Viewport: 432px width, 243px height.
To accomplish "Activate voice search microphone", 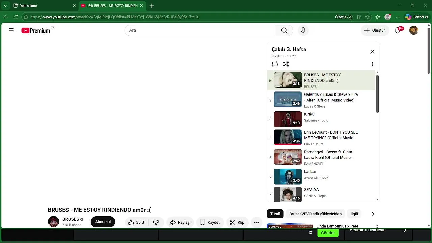I will click(x=303, y=30).
